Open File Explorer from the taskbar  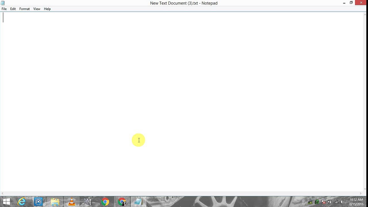coord(55,202)
